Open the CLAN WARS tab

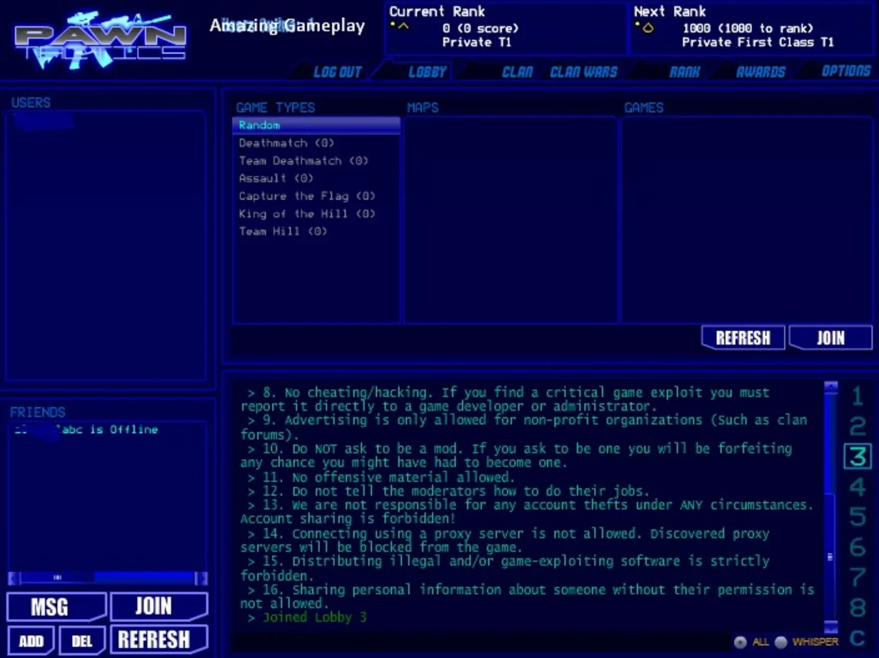point(583,72)
